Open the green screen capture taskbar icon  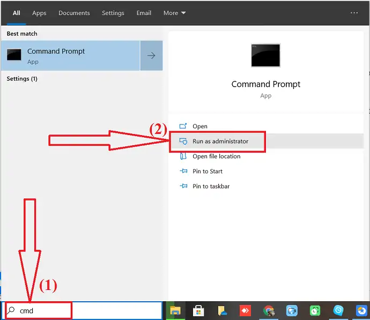click(x=315, y=311)
